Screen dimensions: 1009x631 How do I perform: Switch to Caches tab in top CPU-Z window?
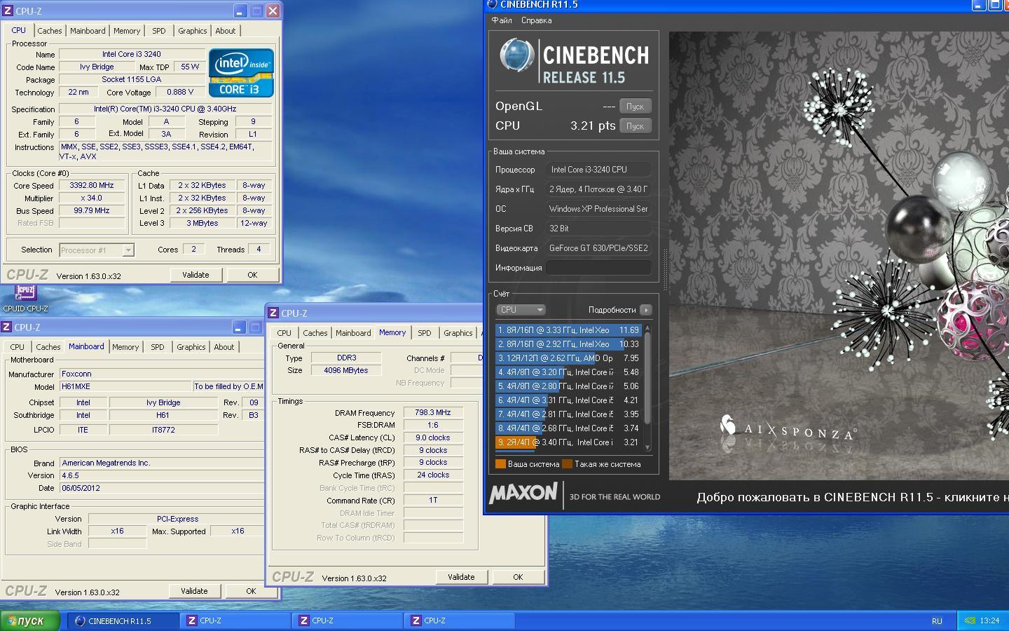point(50,31)
